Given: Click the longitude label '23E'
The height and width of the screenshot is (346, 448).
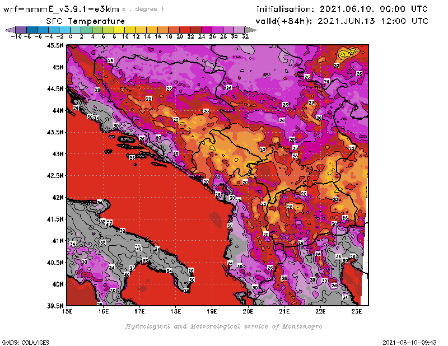Looking at the screenshot, I should click(x=357, y=311).
